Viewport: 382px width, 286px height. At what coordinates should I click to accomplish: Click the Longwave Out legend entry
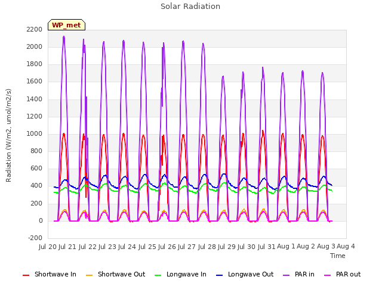coord(245,274)
